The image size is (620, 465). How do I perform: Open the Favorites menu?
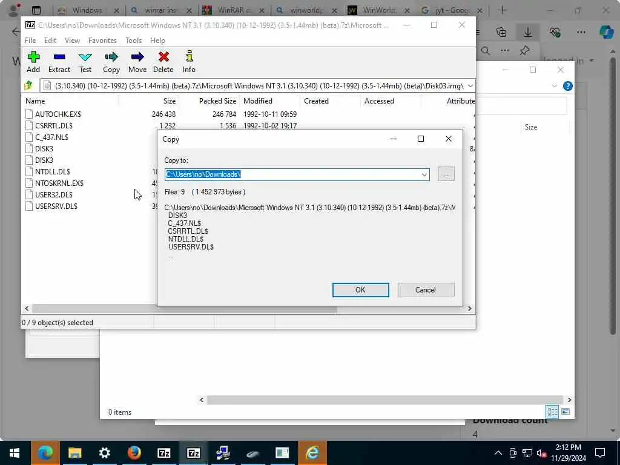102,41
